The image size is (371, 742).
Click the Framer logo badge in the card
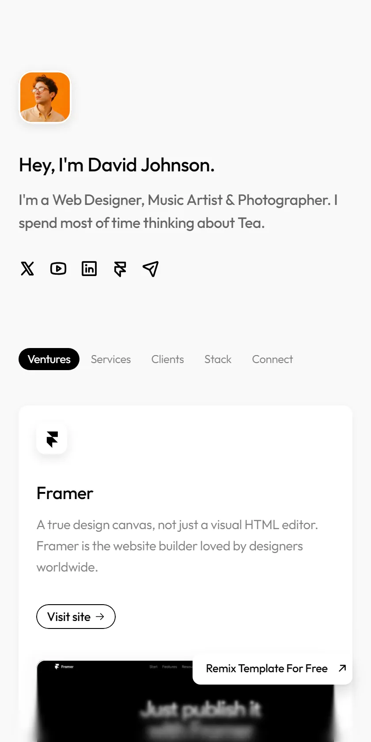click(52, 439)
